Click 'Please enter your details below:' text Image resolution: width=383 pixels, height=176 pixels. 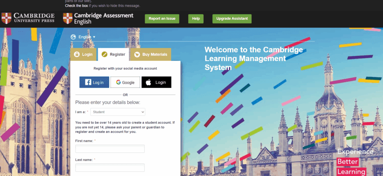tap(108, 102)
